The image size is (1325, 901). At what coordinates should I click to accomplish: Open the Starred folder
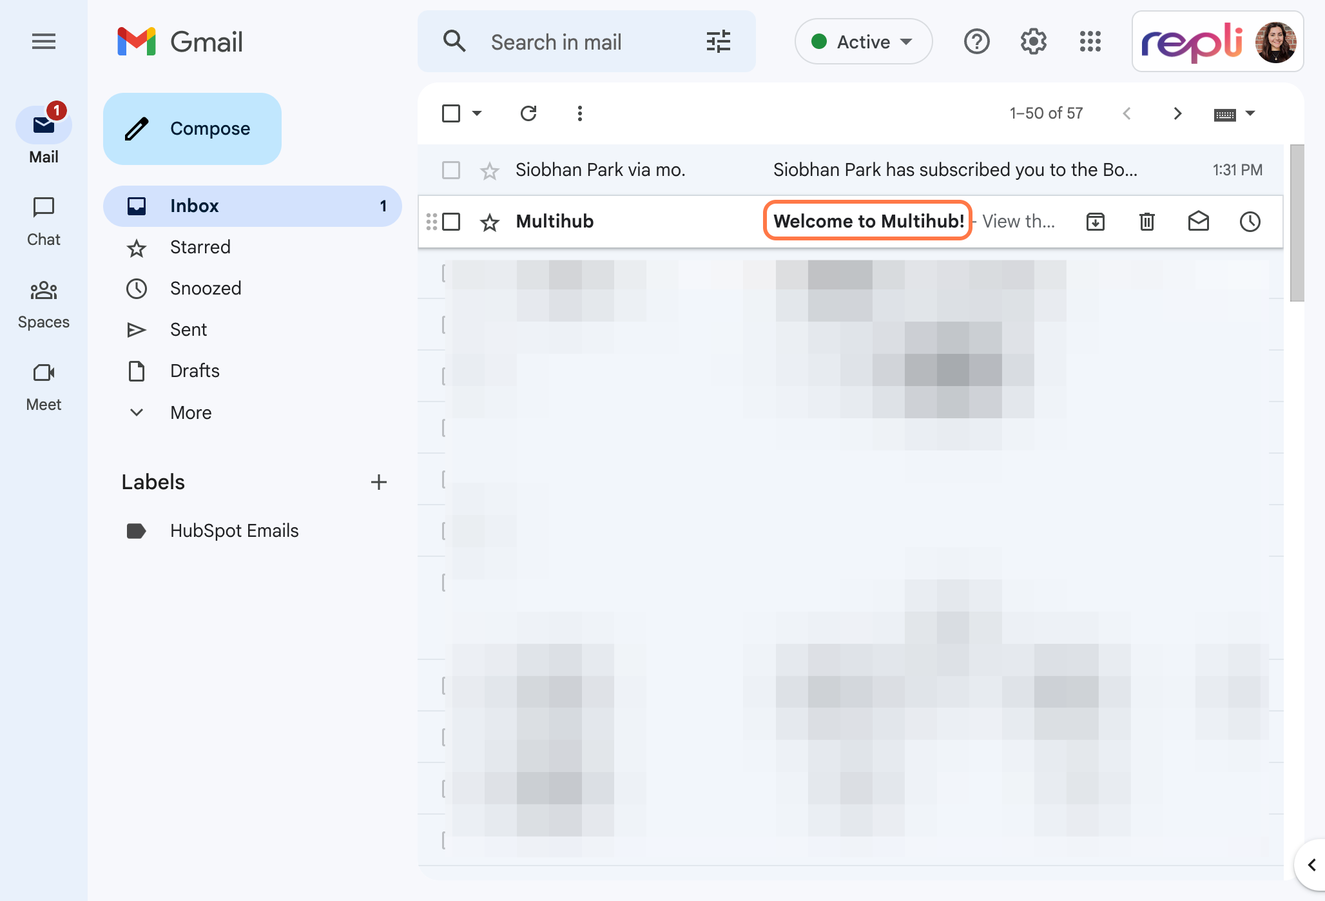253,247
